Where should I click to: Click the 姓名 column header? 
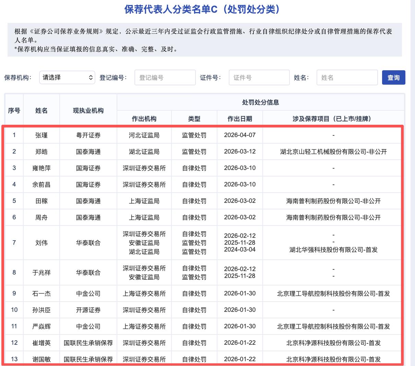[41, 111]
